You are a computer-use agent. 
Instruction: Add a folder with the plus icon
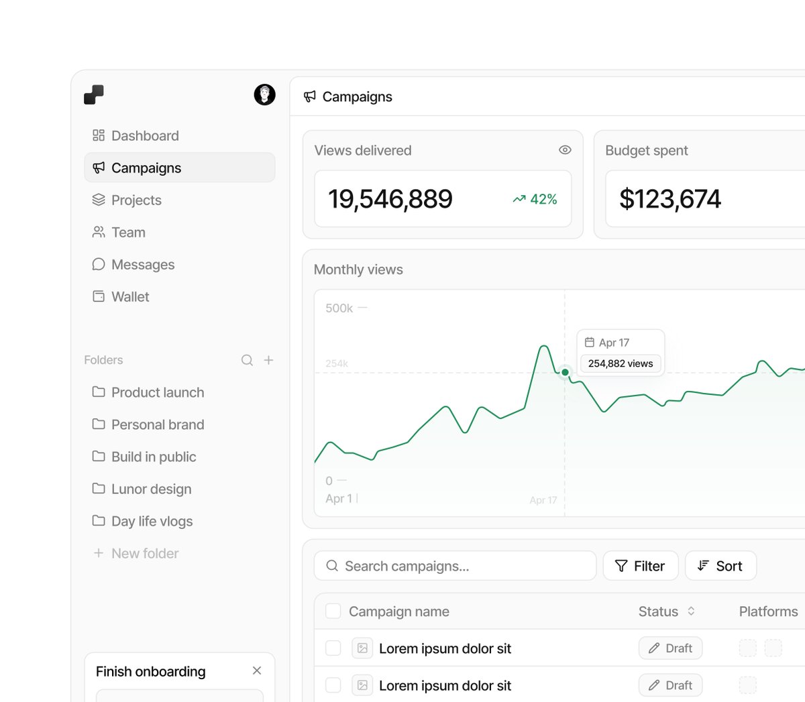tap(268, 360)
